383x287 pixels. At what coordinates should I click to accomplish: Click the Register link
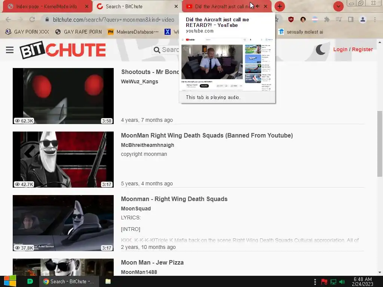click(x=362, y=49)
